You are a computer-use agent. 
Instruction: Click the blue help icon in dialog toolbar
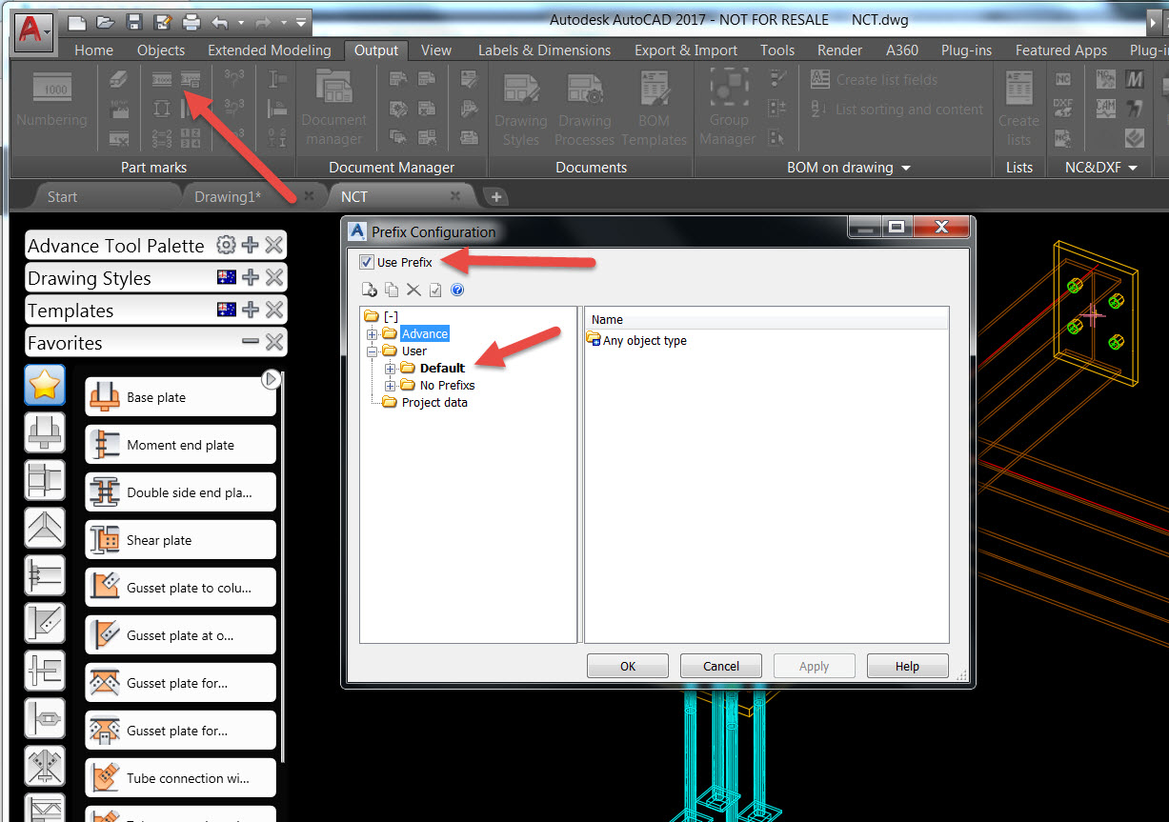[457, 291]
